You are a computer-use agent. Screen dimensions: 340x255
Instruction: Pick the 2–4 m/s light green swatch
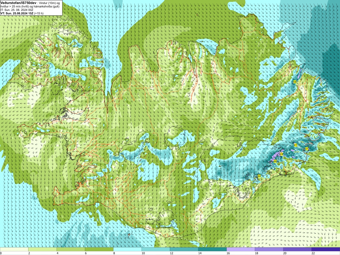tap(42, 249)
